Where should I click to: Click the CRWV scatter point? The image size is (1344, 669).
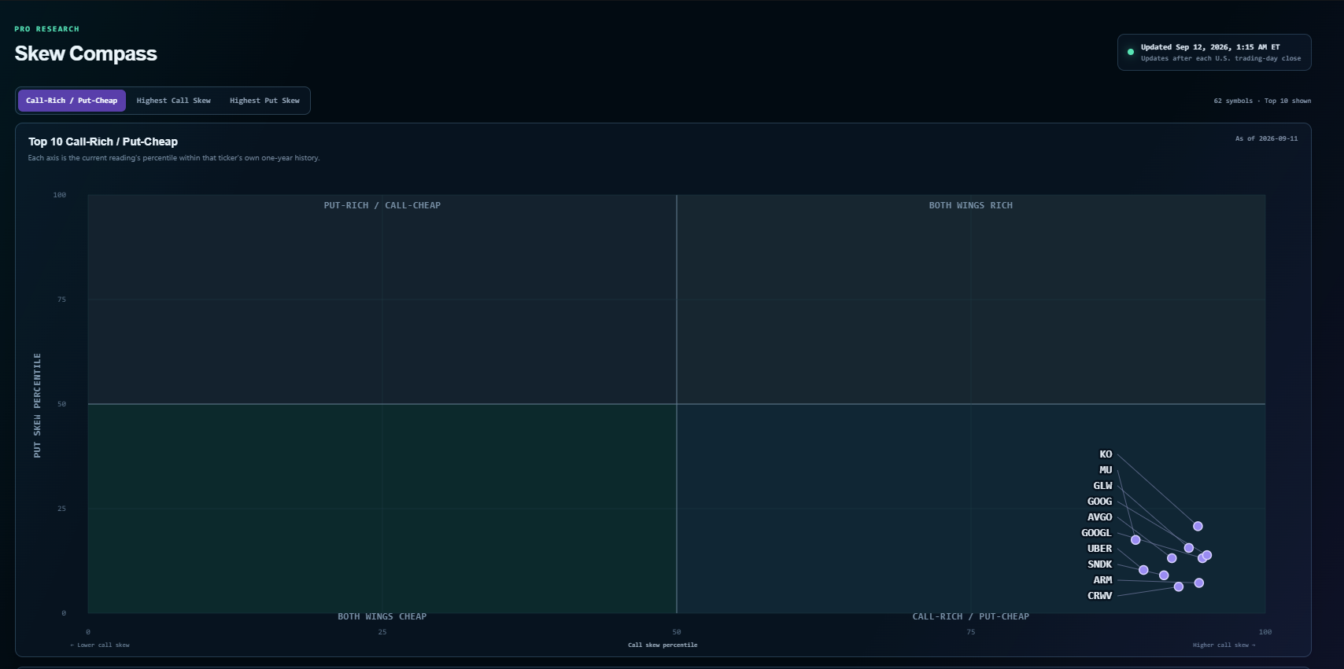1179,587
